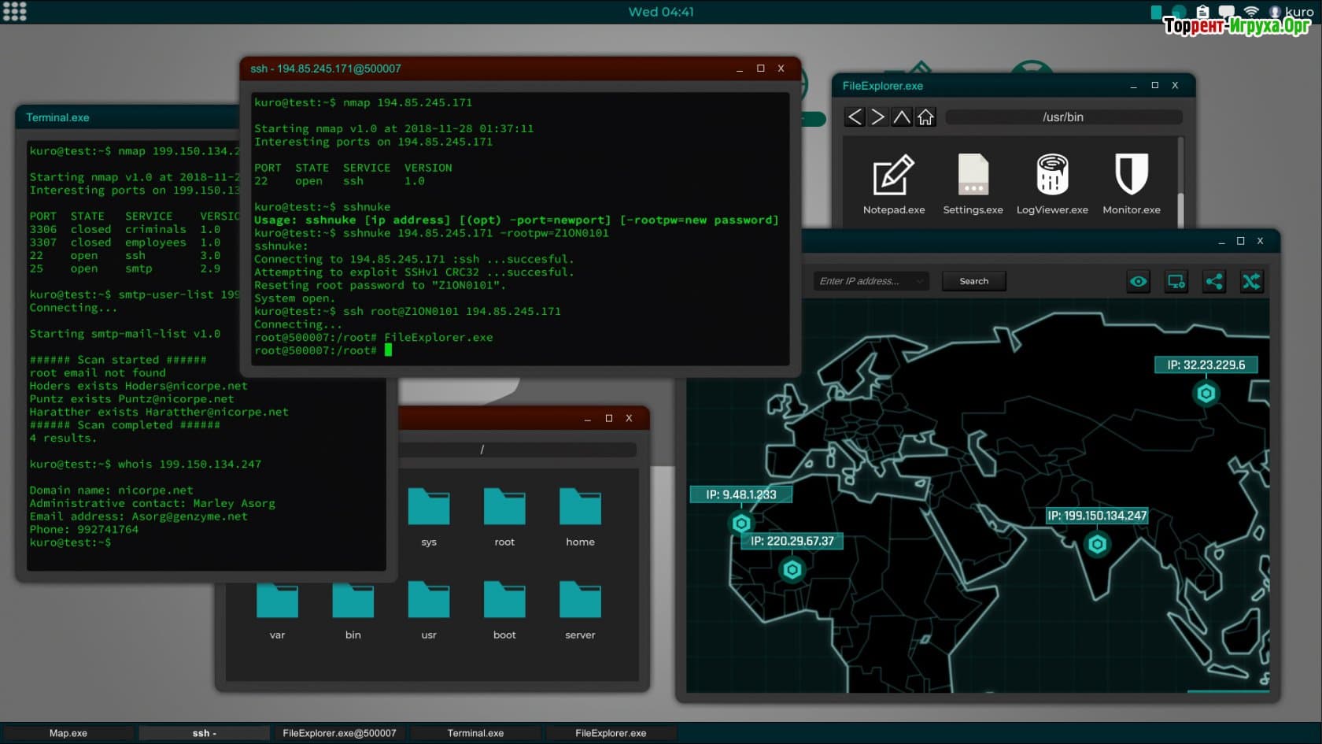Go up one directory level in FileExplorer
This screenshot has height=744, width=1322.
902,117
